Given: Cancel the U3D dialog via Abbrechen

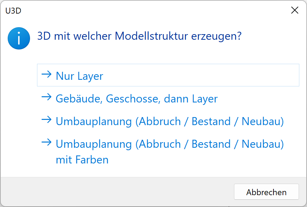Looking at the screenshot, I should 266,192.
